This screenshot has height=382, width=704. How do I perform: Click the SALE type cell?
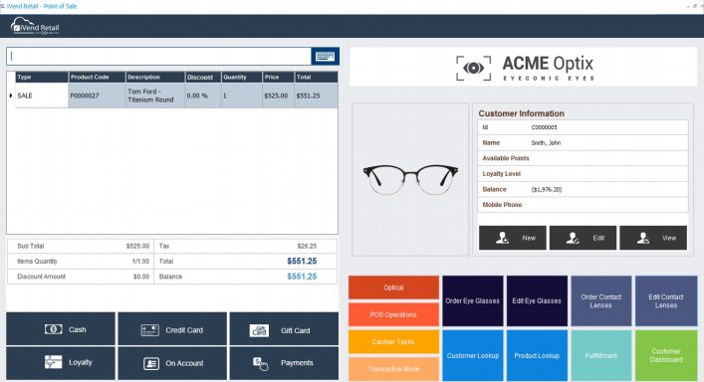click(x=42, y=95)
